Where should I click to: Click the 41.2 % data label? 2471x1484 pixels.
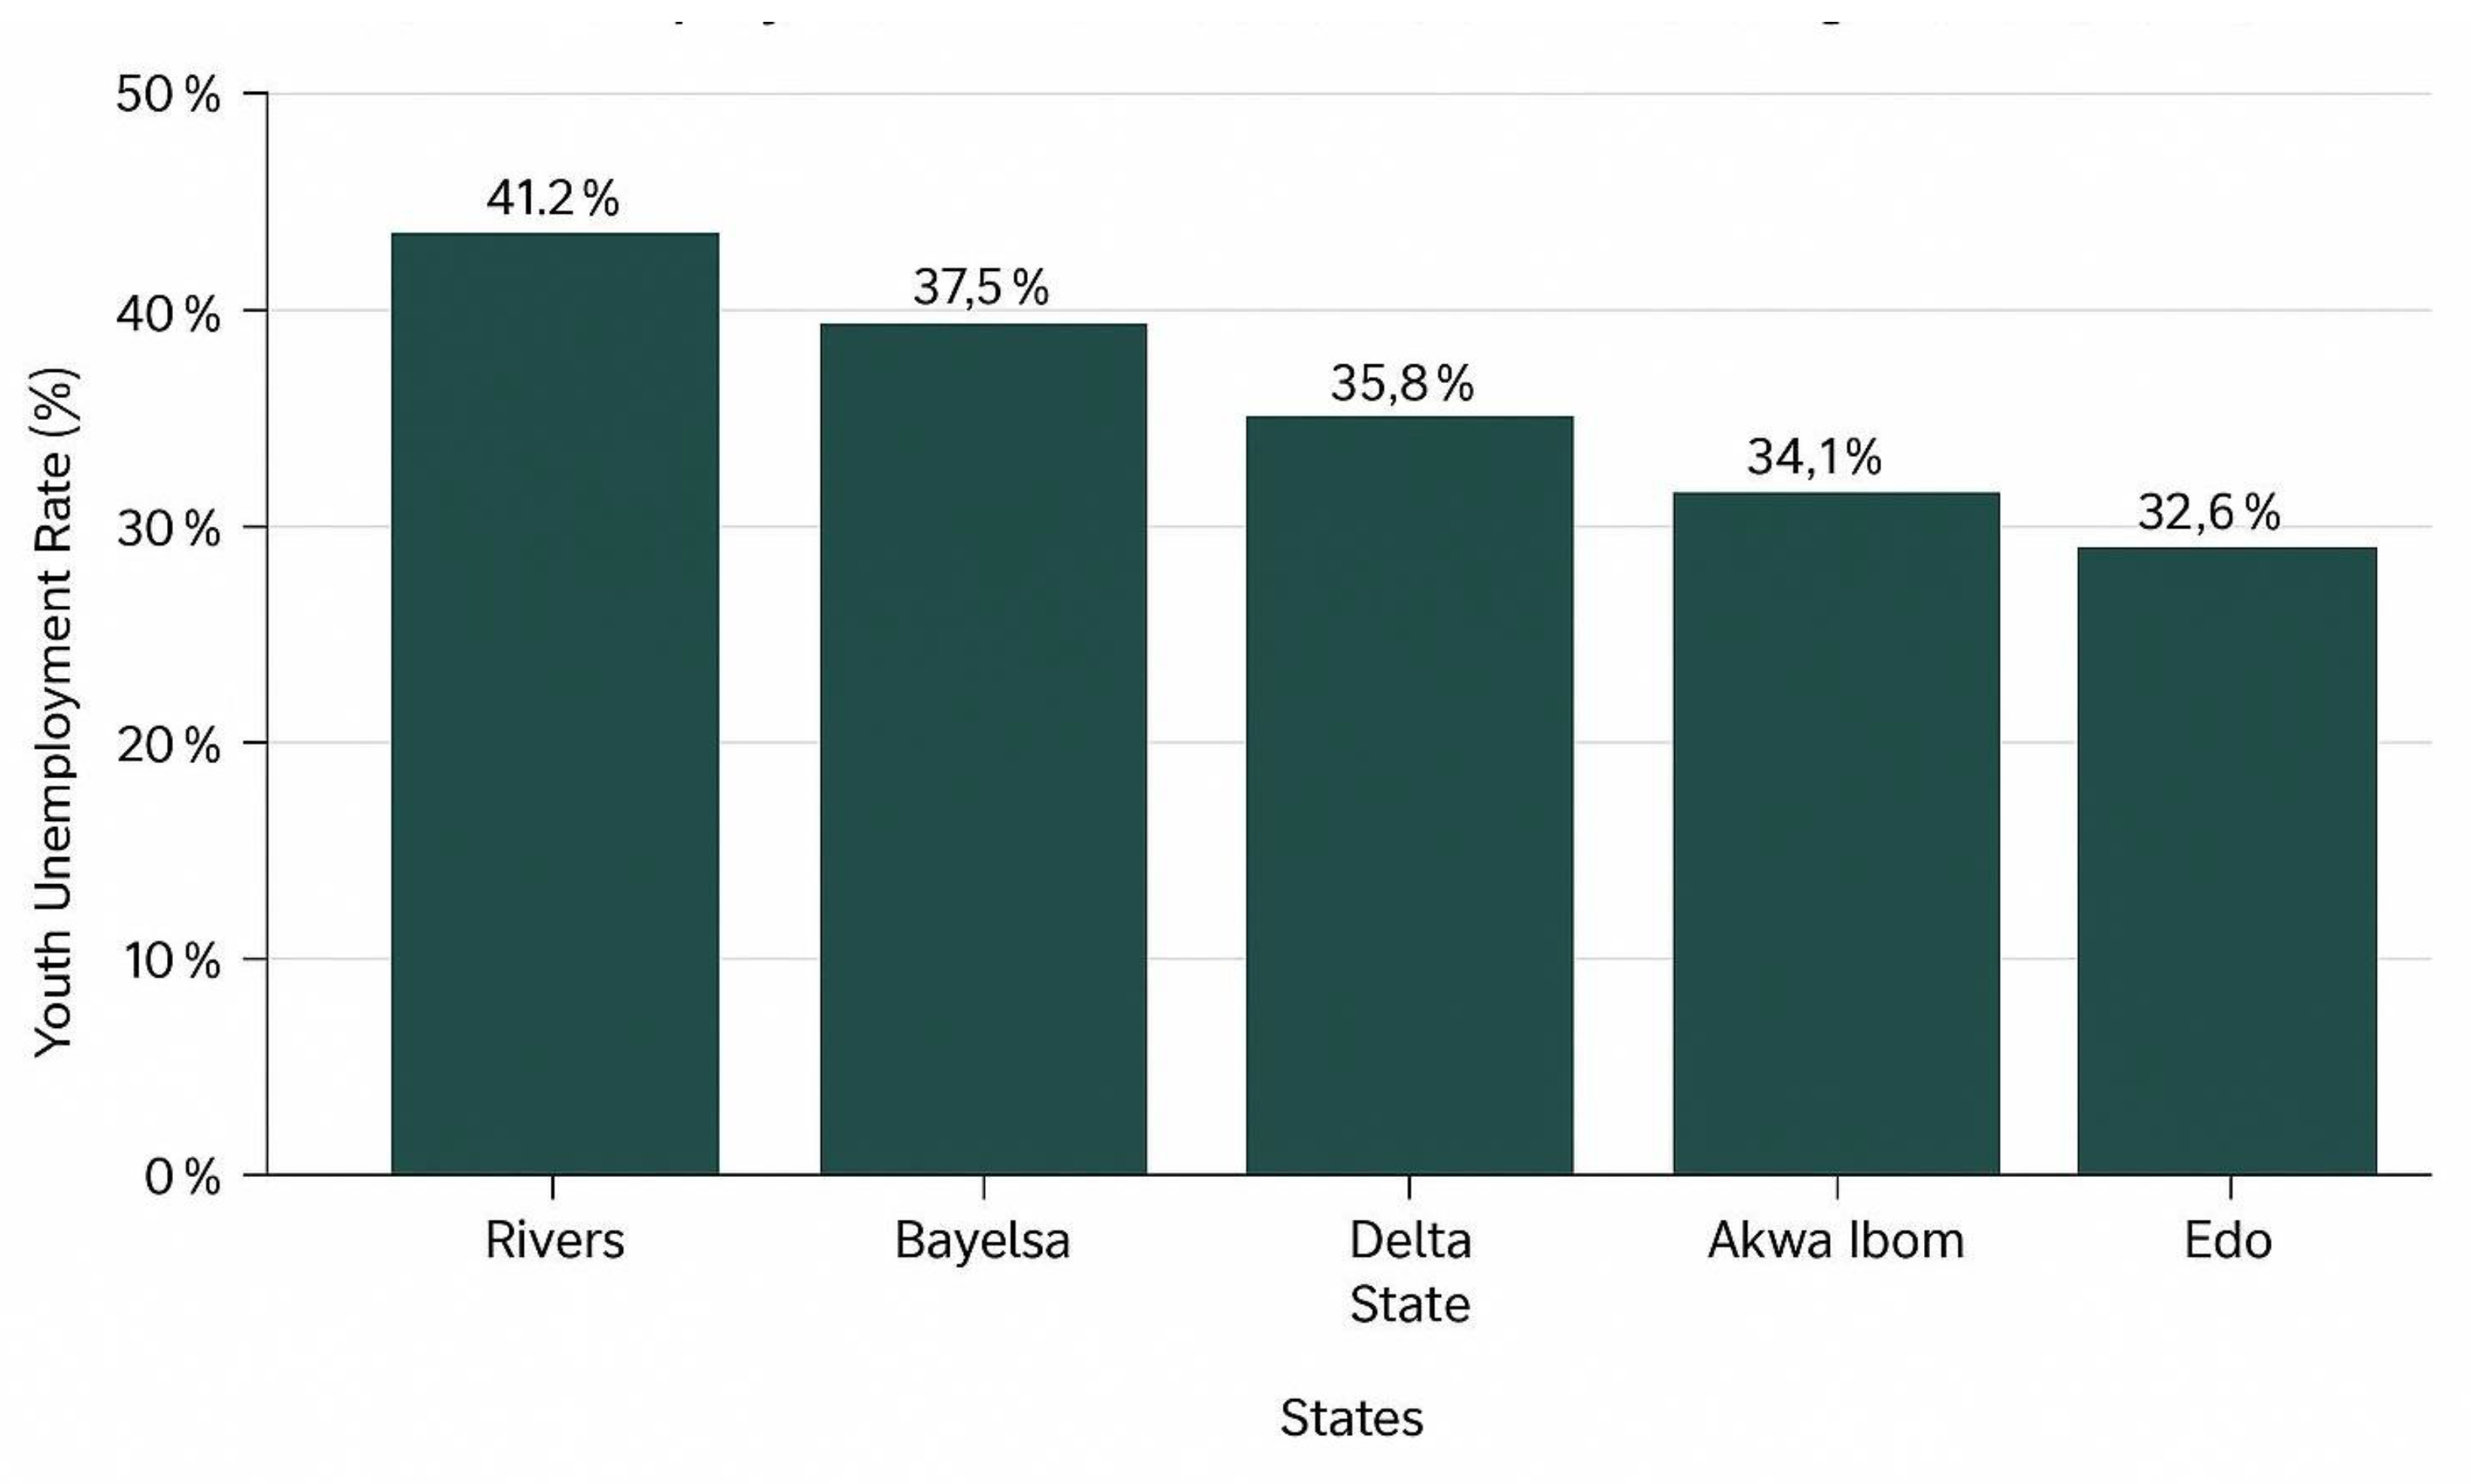point(553,199)
